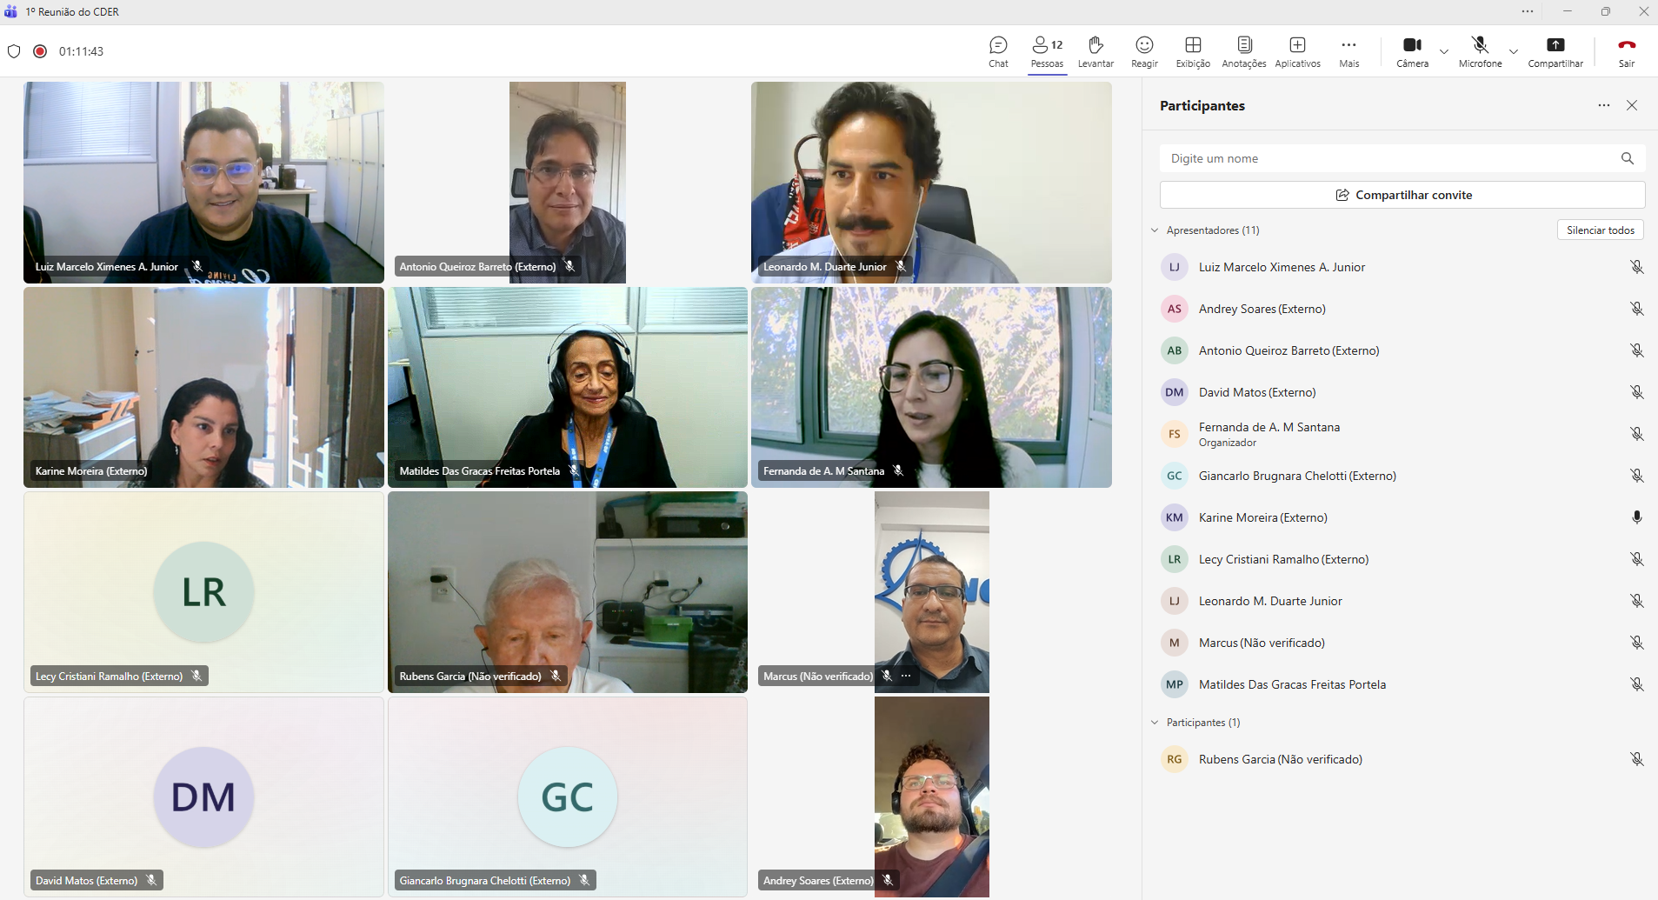Image resolution: width=1658 pixels, height=900 pixels.
Task: Collapse the Apresentadores (11) section
Action: [1155, 230]
